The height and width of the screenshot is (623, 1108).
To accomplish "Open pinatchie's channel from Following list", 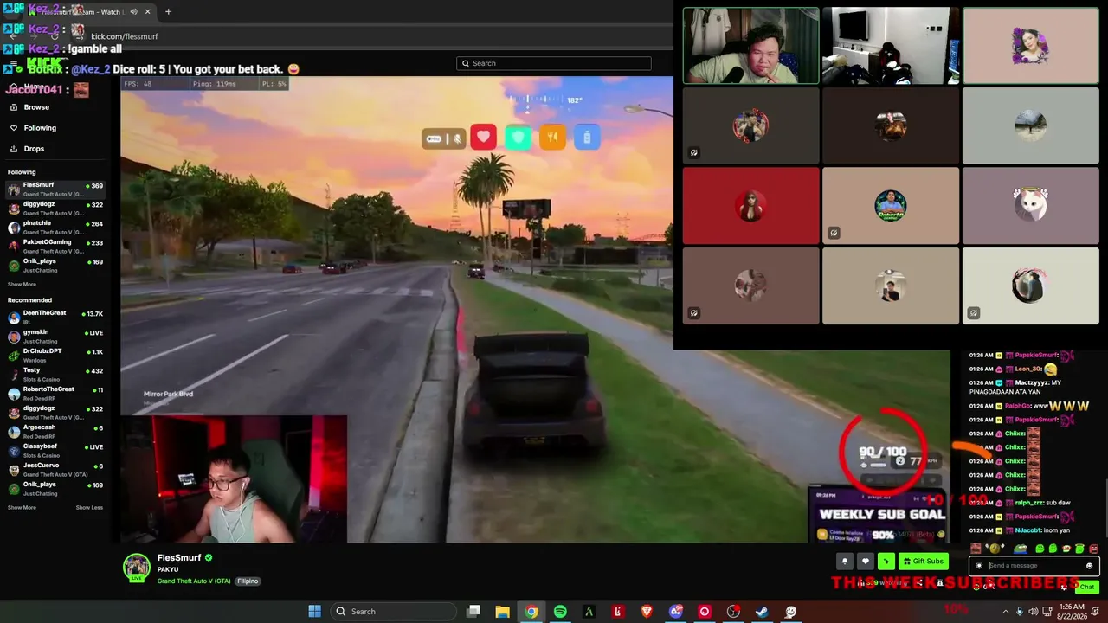I will click(x=55, y=227).
